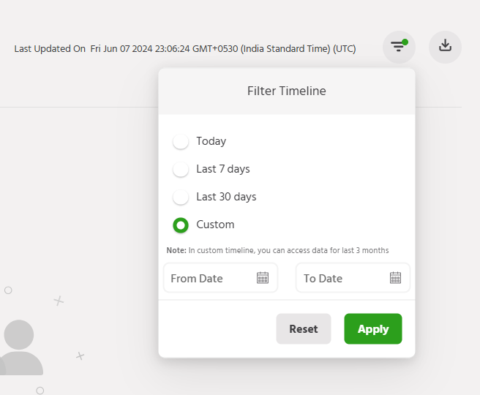The height and width of the screenshot is (395, 480).
Task: Select the Custom timeline radio button
Action: point(181,225)
